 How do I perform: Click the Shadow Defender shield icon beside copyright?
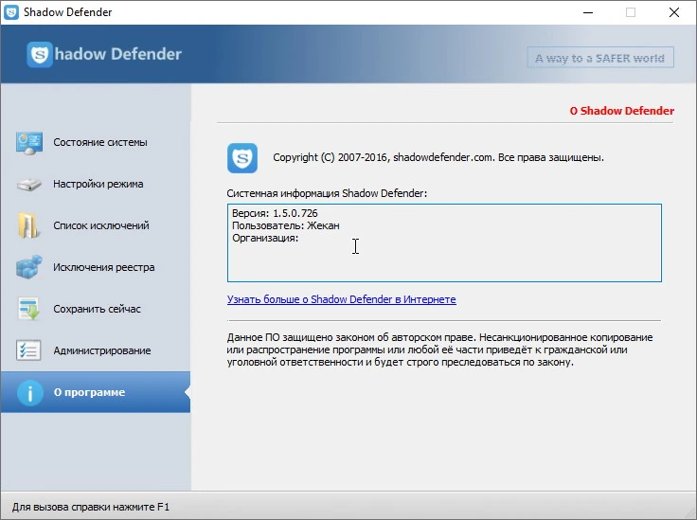coord(242,158)
